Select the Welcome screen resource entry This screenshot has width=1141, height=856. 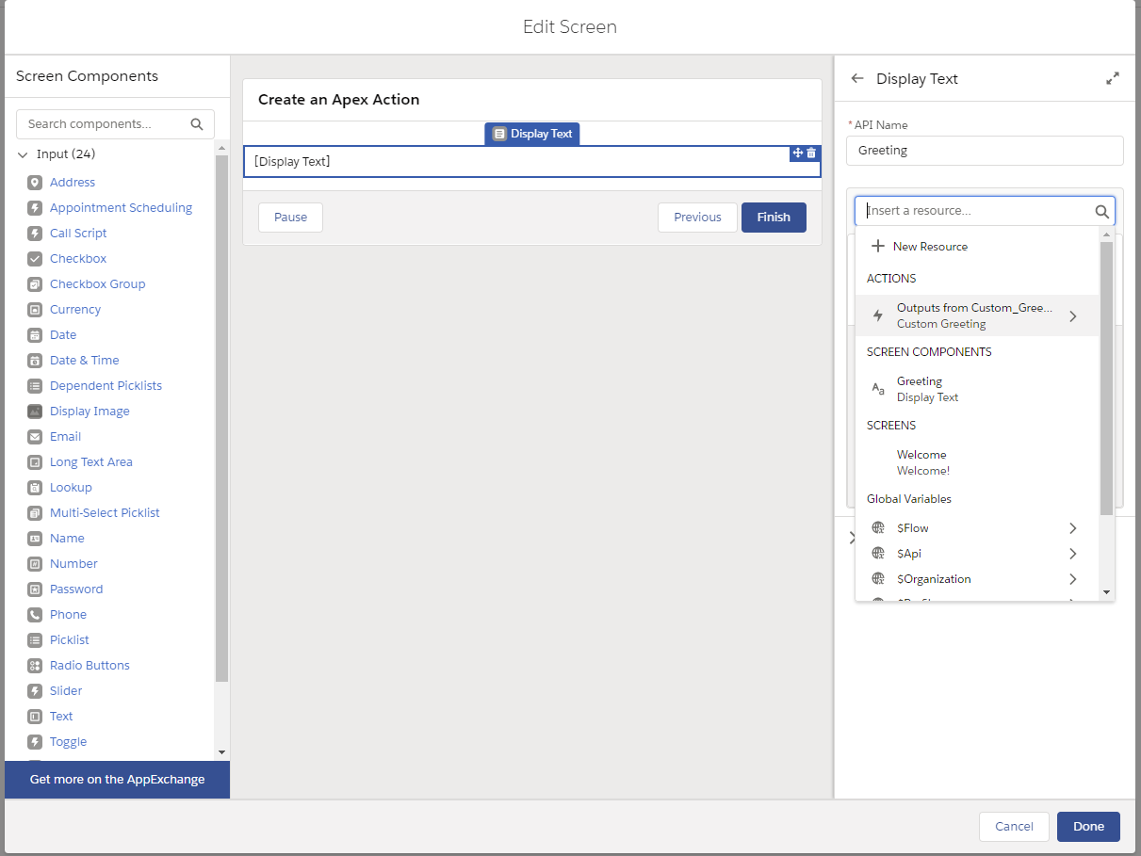pos(921,461)
